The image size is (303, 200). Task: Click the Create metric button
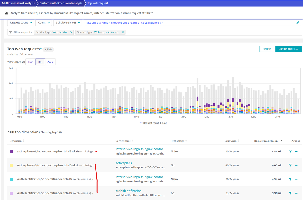click(288, 49)
